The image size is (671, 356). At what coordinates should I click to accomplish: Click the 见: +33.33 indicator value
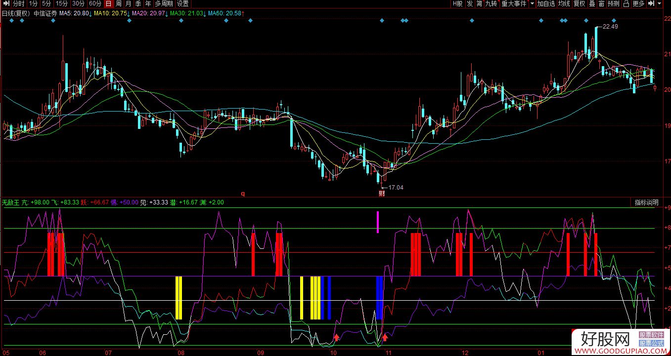point(154,202)
